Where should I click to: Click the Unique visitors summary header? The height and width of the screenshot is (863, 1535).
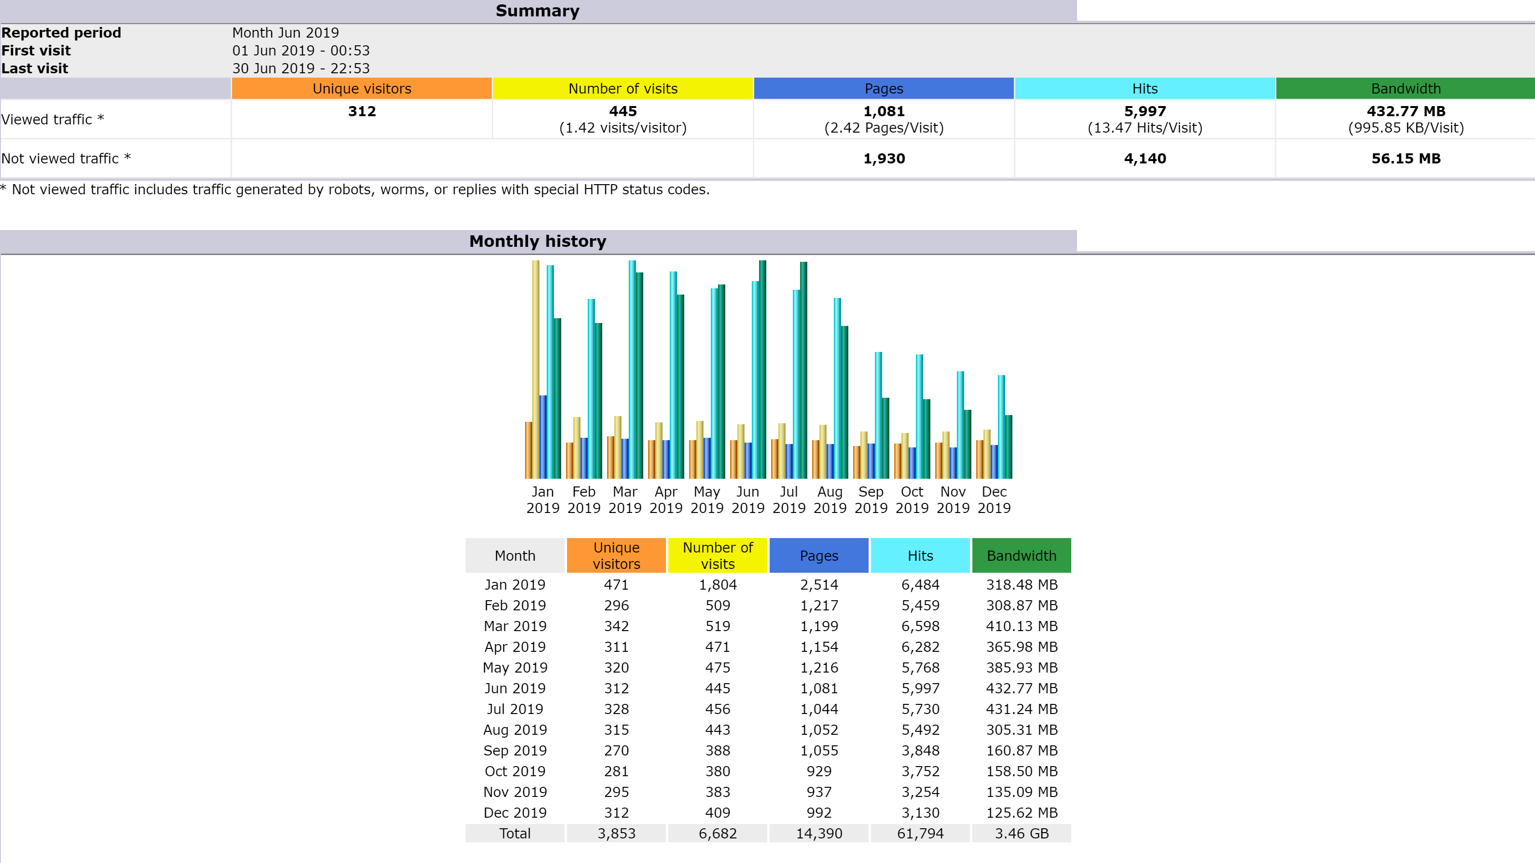coord(362,89)
